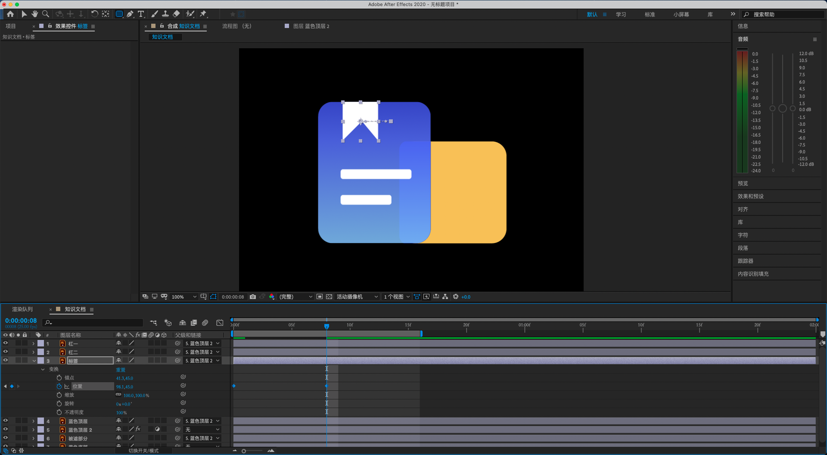Select the Pen tool
The width and height of the screenshot is (827, 455).
[x=130, y=14]
